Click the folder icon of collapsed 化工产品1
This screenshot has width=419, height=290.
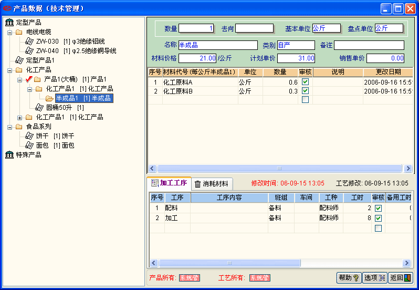coord(29,117)
